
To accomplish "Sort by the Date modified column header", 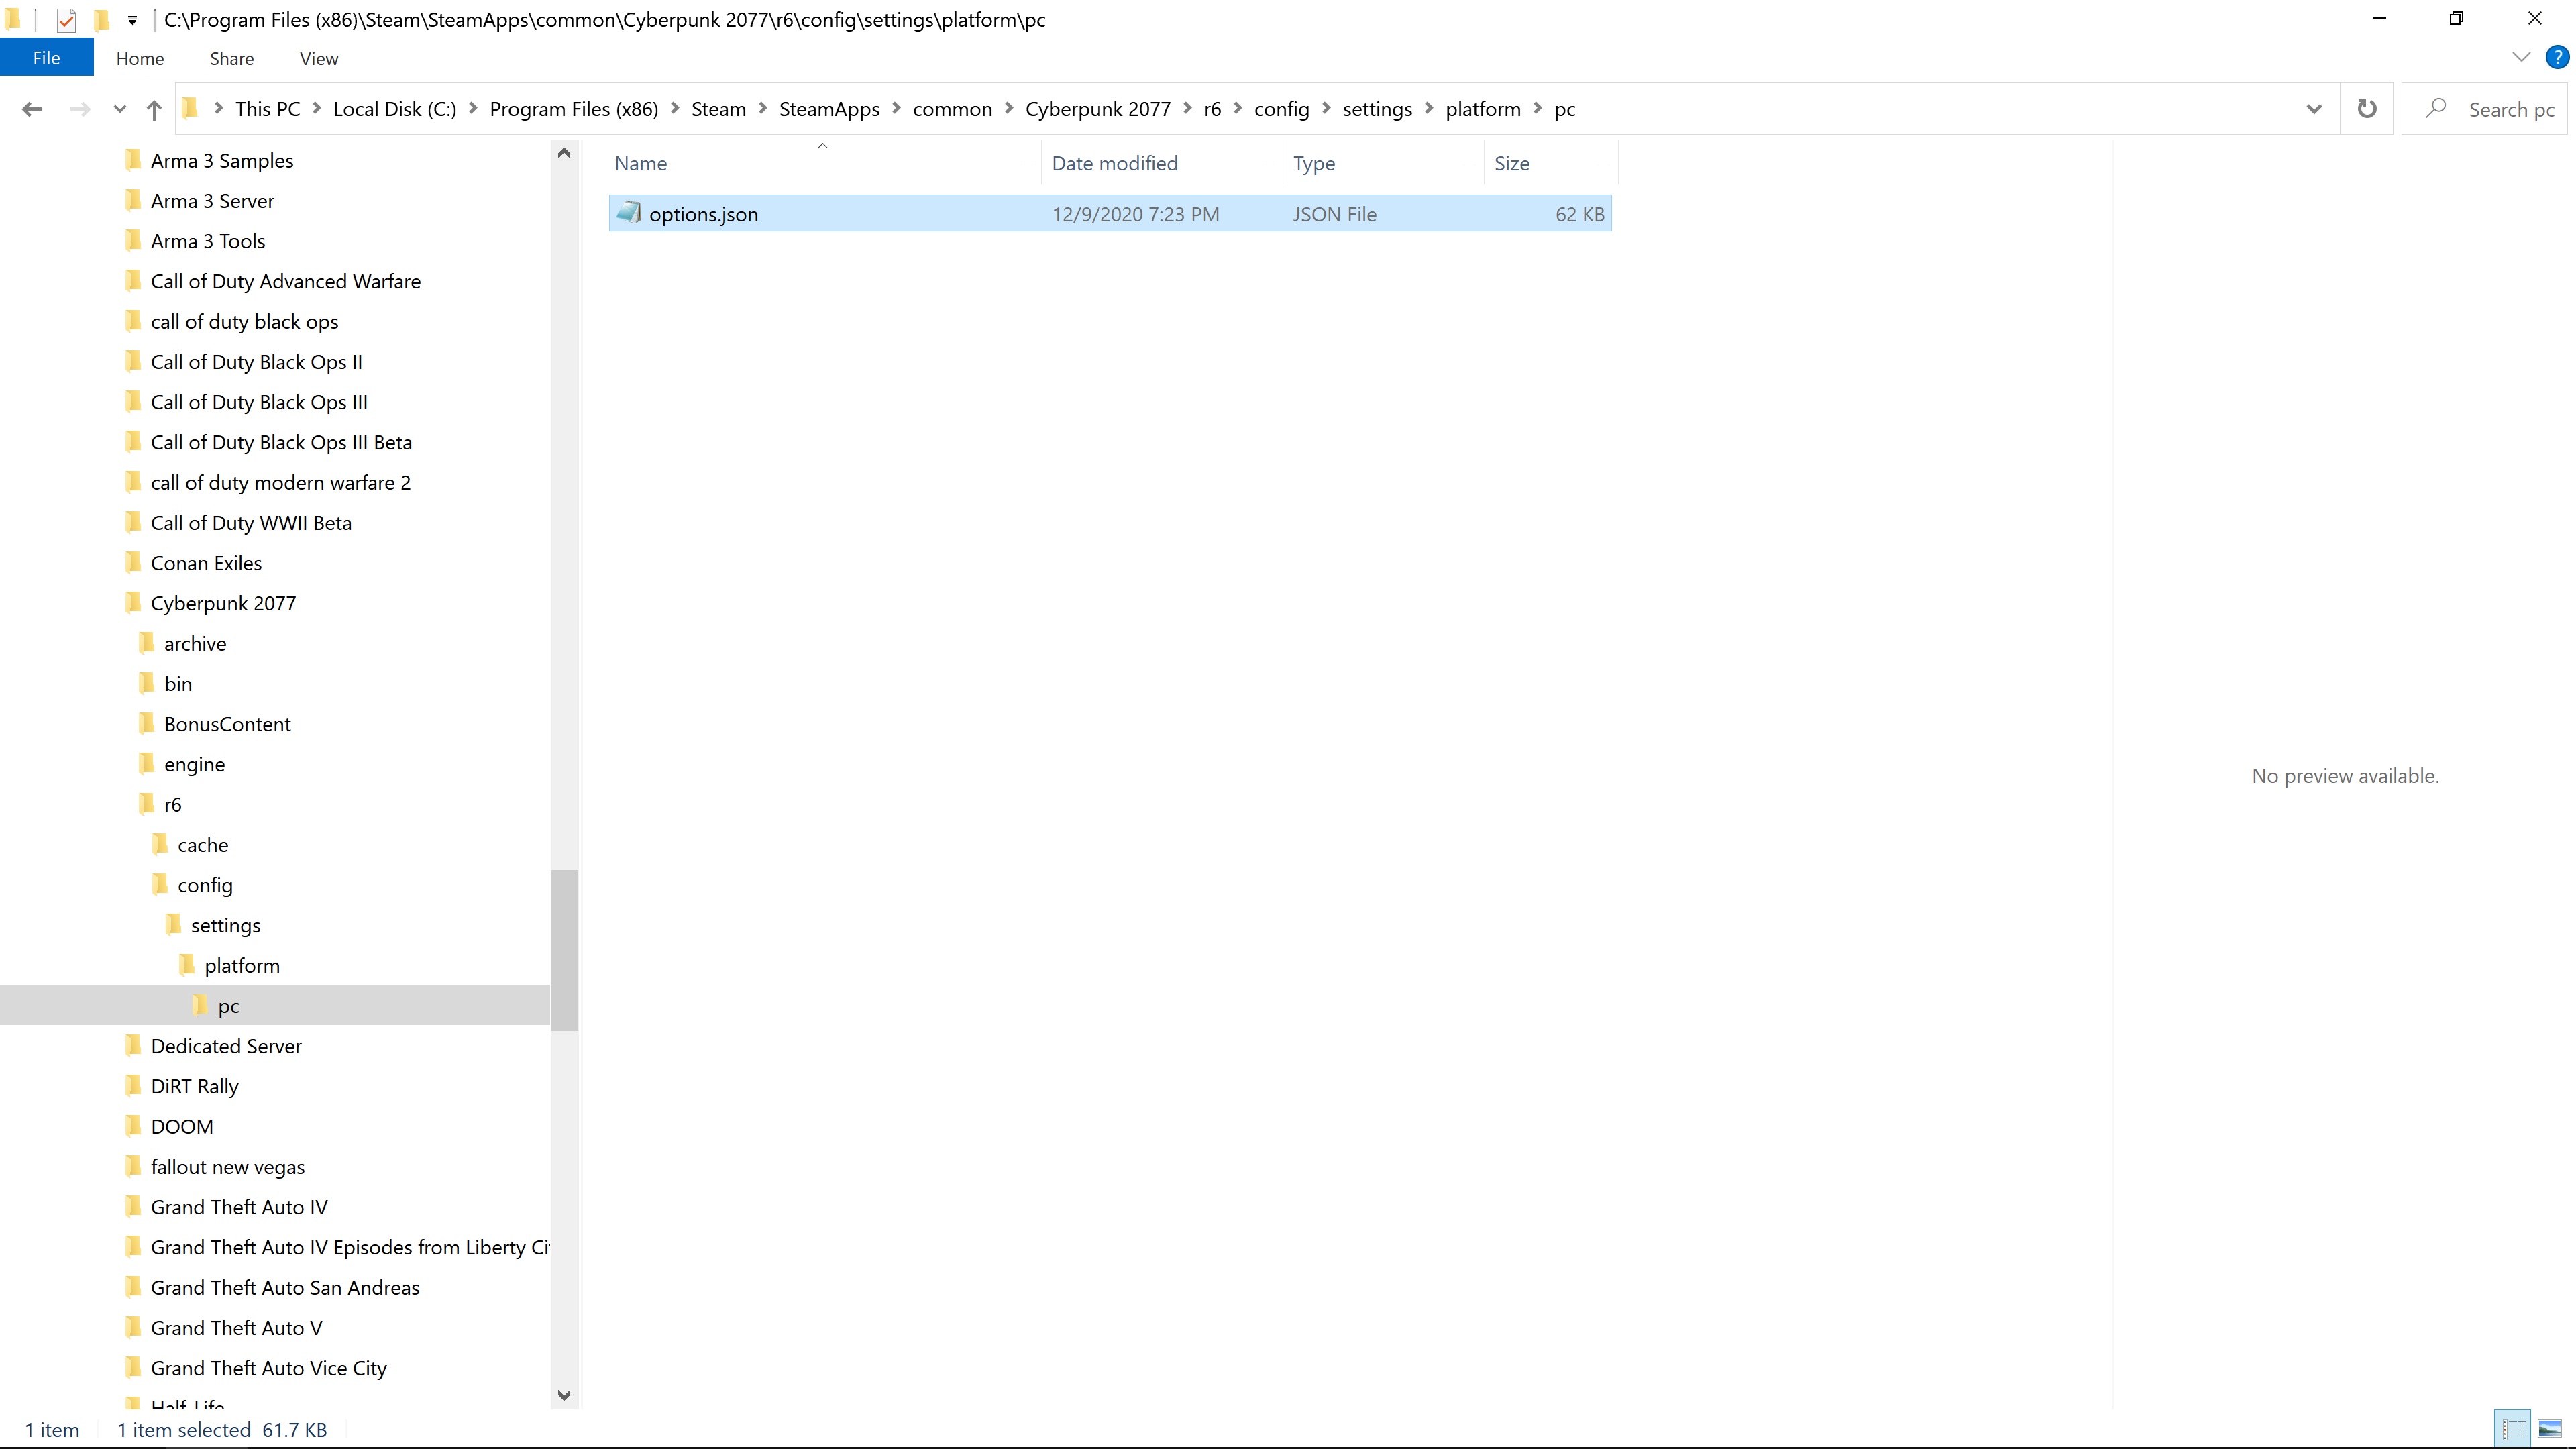I will coord(1114,163).
